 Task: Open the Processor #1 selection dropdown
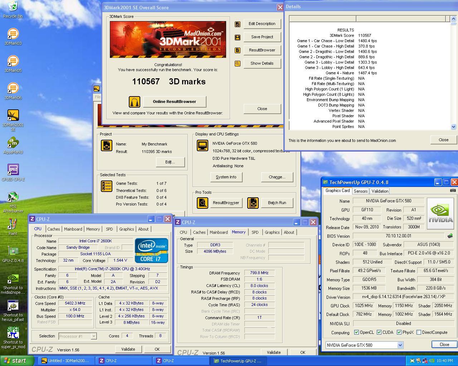[94, 336]
